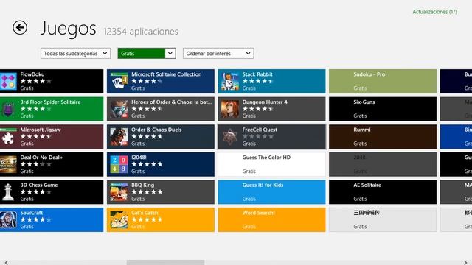Screen dimensions: 472x265
Task: Expand Todas las subcategorías dropdown
Action: click(x=75, y=54)
